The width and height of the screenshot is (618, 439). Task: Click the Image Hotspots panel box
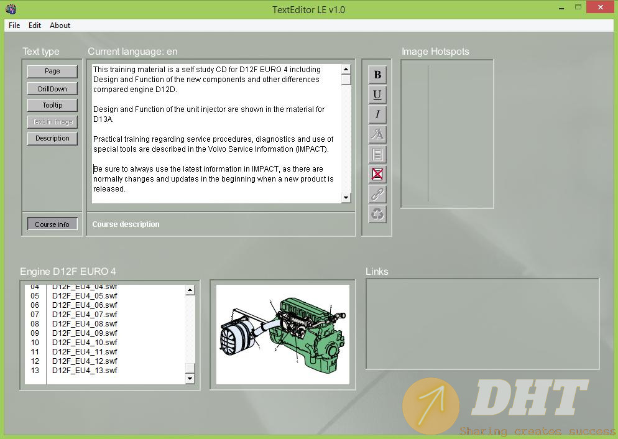tap(447, 134)
